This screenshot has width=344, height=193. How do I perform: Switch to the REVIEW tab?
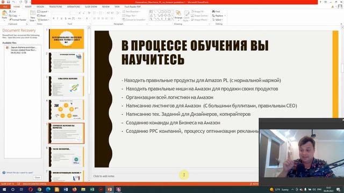click(106, 7)
